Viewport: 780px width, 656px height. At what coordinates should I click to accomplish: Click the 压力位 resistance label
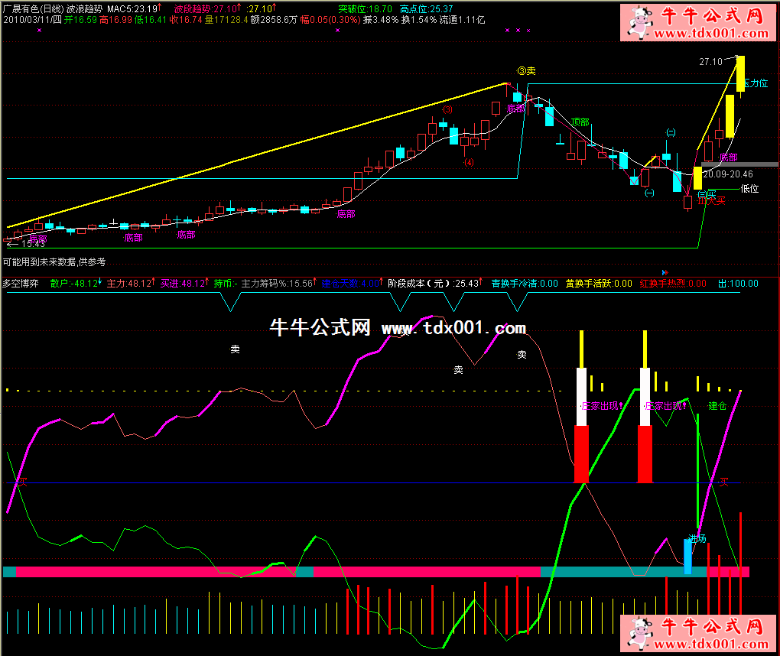tap(756, 83)
